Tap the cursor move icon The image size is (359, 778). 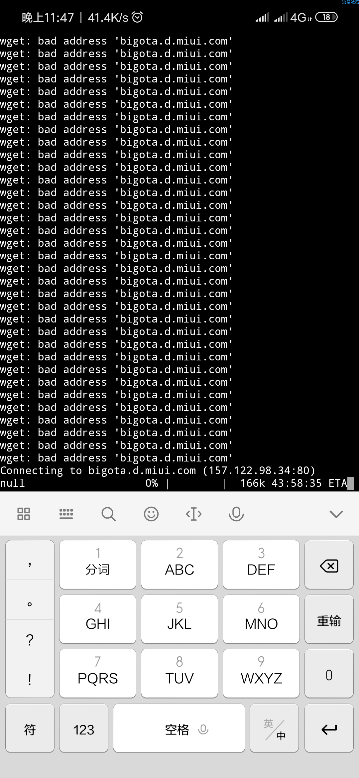(194, 514)
